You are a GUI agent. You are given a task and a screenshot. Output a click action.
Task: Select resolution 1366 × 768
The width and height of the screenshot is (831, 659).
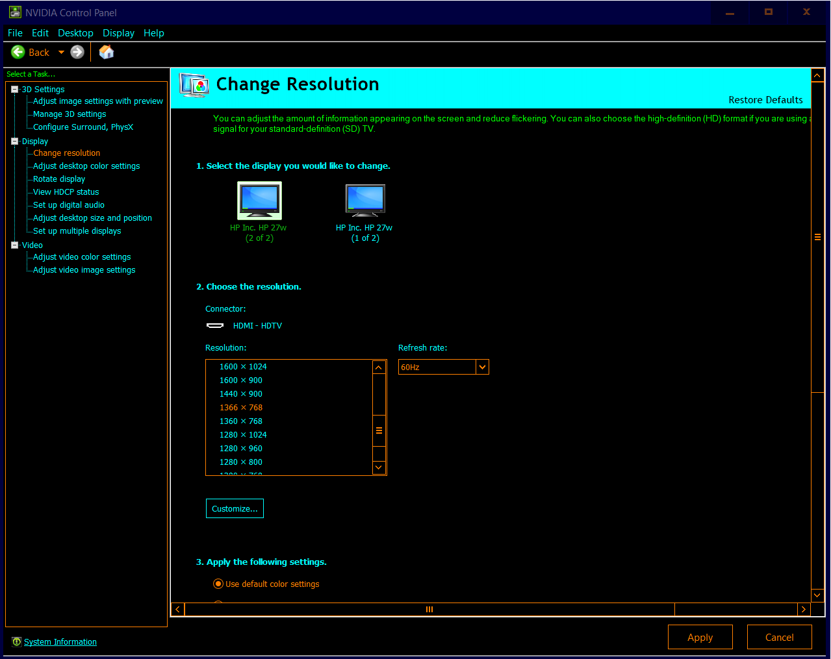pyautogui.click(x=241, y=408)
